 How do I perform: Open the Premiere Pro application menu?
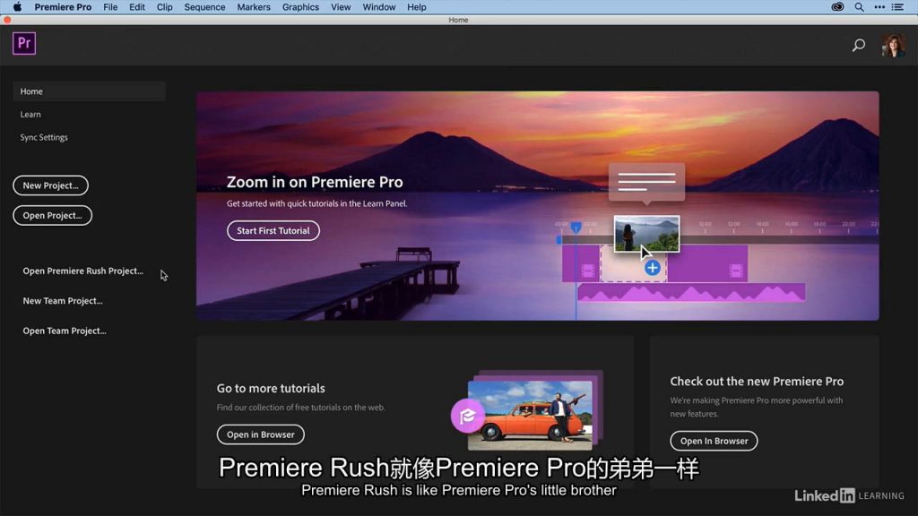click(x=63, y=7)
